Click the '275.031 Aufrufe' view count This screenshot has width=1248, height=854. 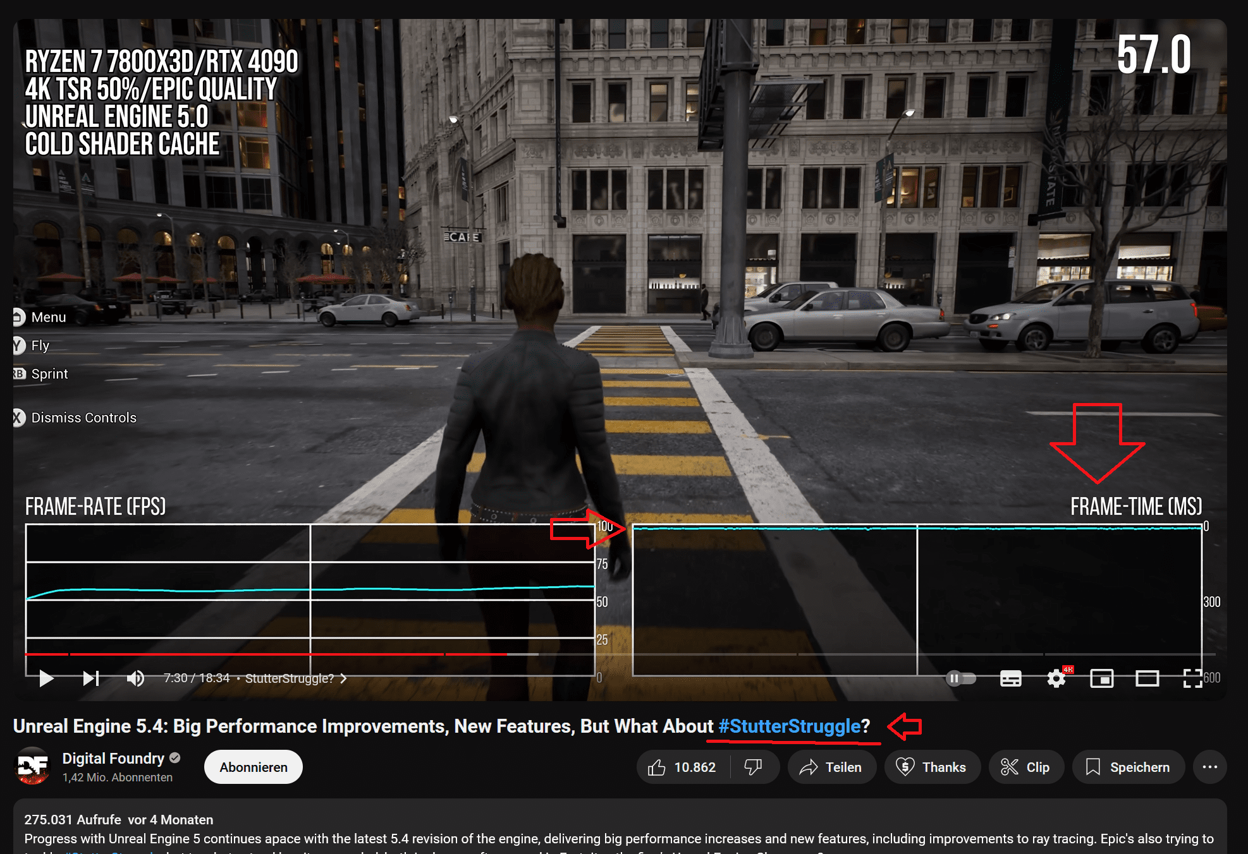click(x=73, y=820)
